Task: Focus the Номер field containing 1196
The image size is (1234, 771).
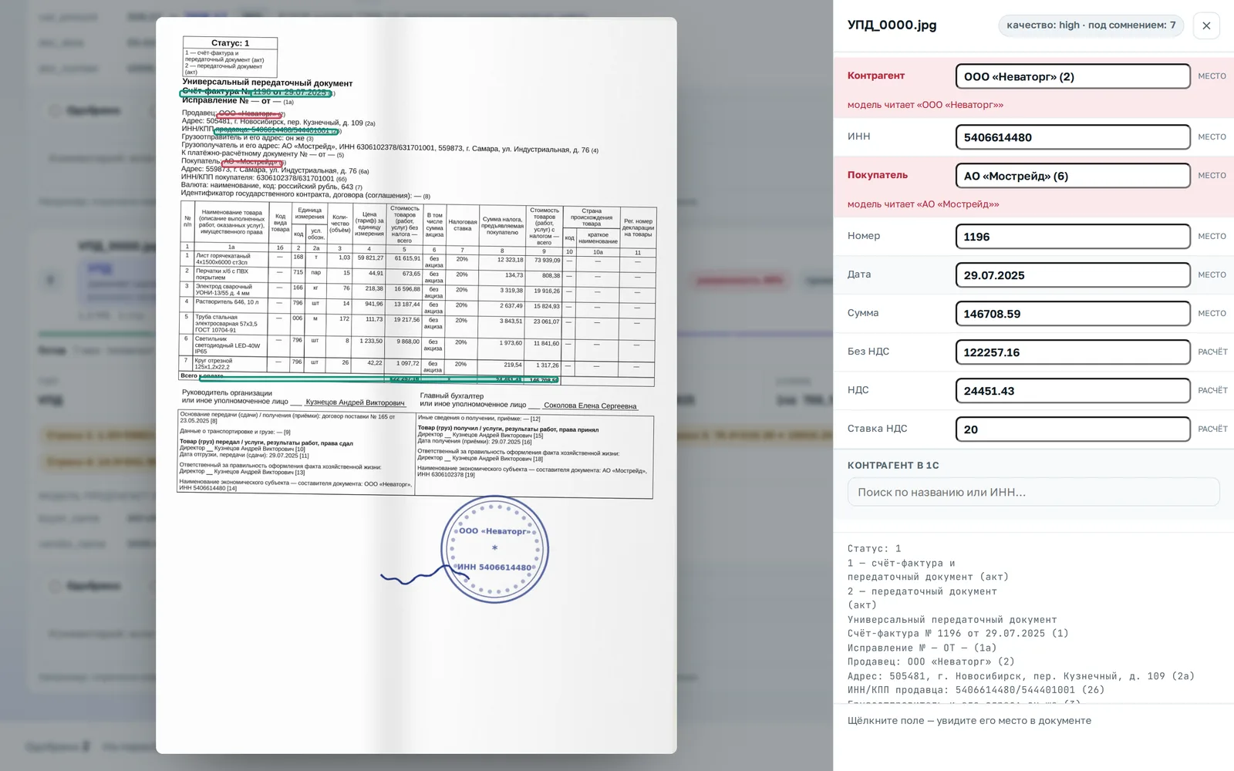Action: [x=1073, y=237]
